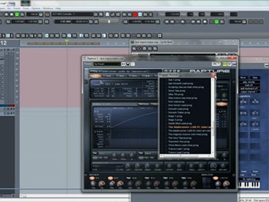Click the green-lit button in right transport bar
Screen dimensions: 269x202
217,22
